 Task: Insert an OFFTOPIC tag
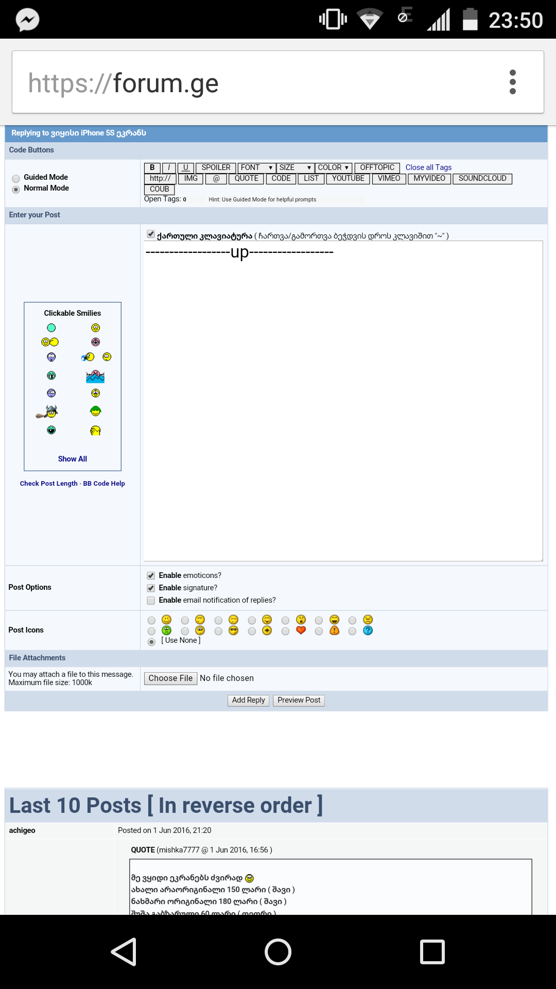click(377, 168)
